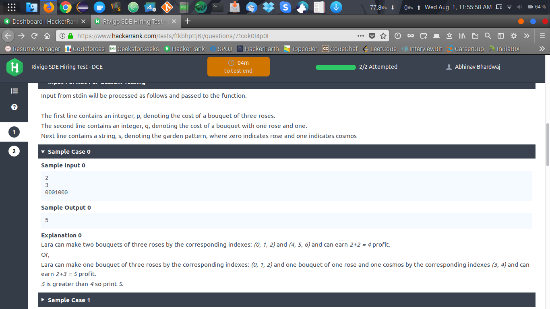Viewport: 550px width, 309px height.
Task: Open the Firefox library icon
Action: 462,36
